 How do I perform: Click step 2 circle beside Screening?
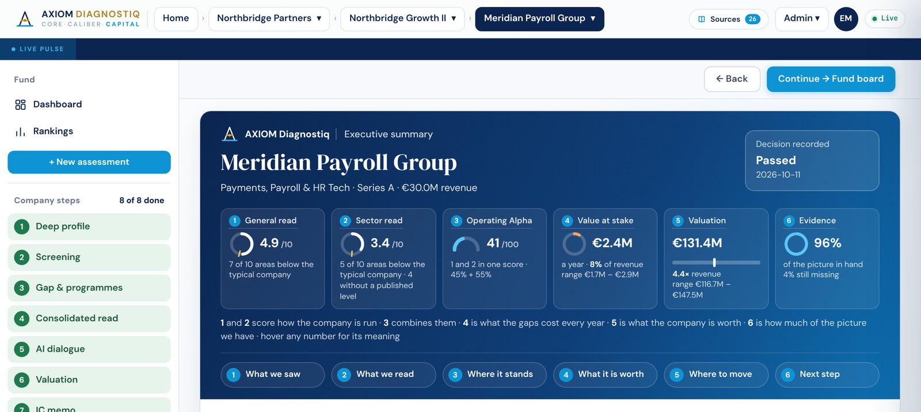click(x=22, y=257)
